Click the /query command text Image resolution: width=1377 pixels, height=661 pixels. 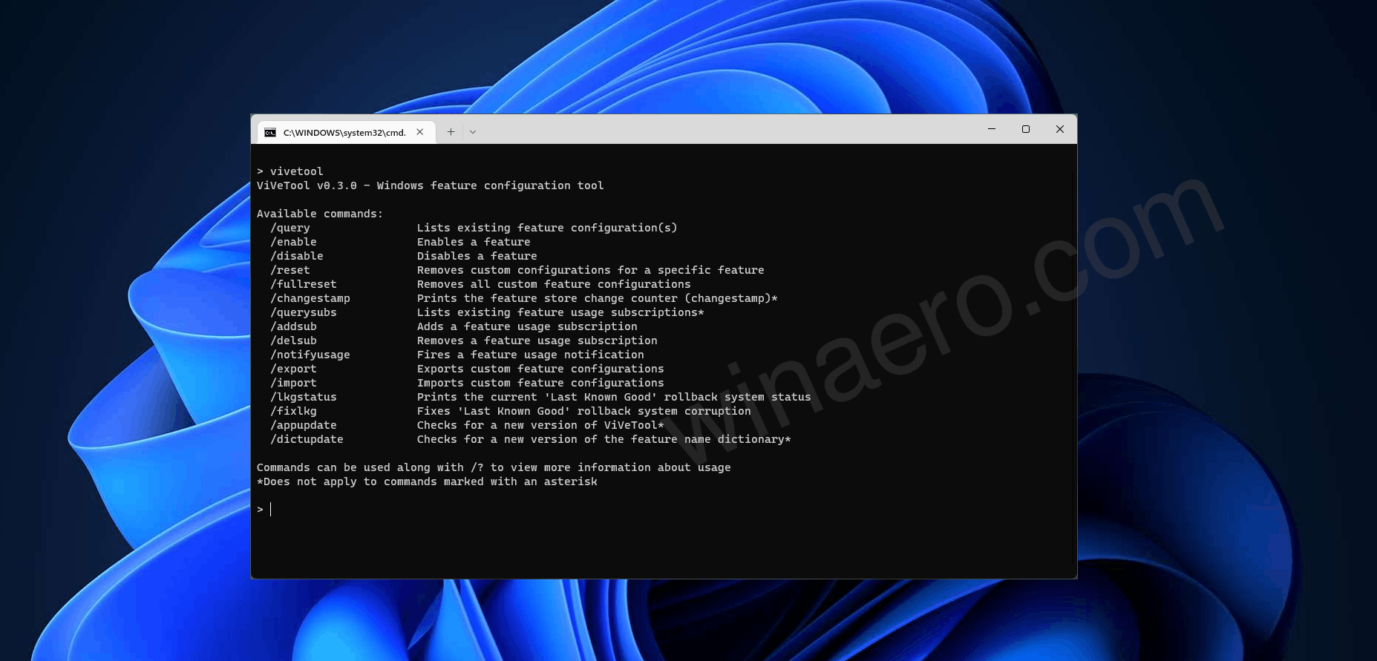290,228
